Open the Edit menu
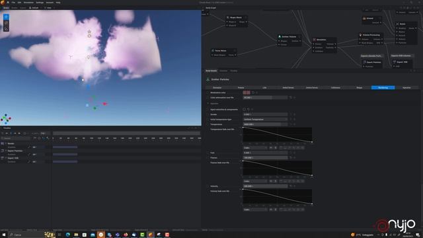Screen dimensions: 423x238 pyautogui.click(x=19, y=3)
